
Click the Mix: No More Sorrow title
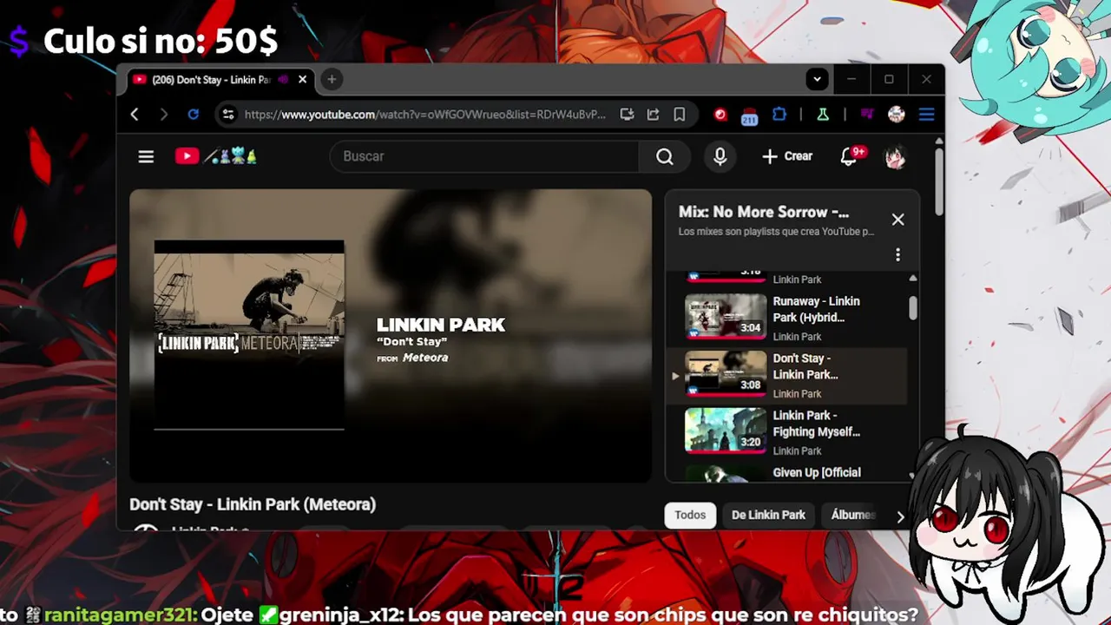(764, 212)
